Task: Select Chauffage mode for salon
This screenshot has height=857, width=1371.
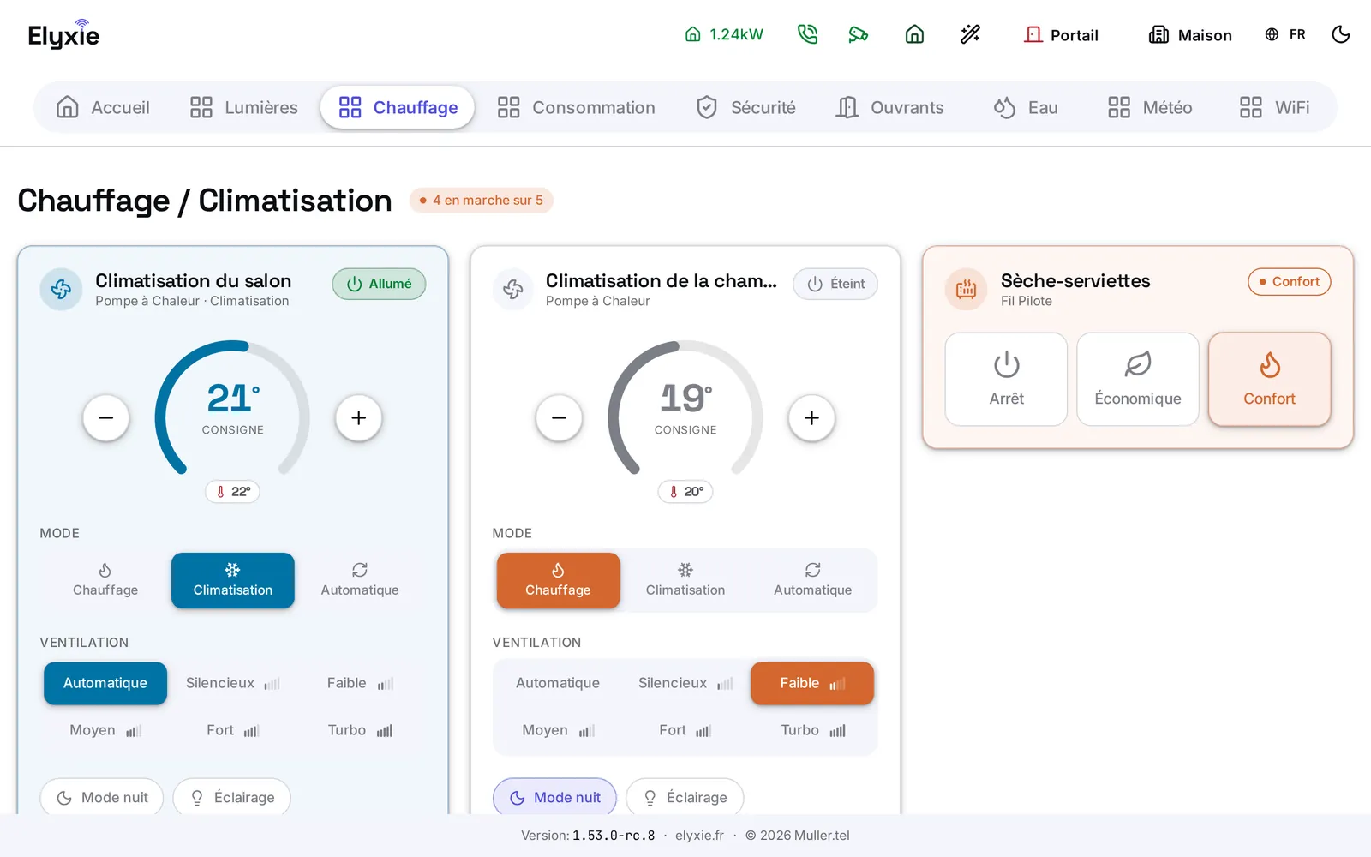Action: pyautogui.click(x=105, y=580)
